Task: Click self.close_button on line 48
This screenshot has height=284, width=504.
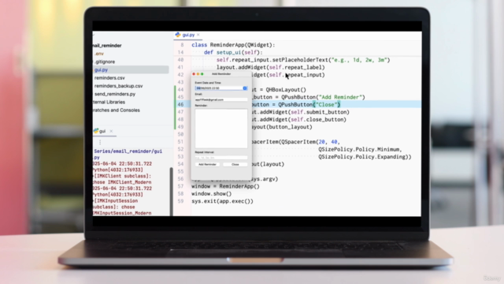Action: pos(317,119)
